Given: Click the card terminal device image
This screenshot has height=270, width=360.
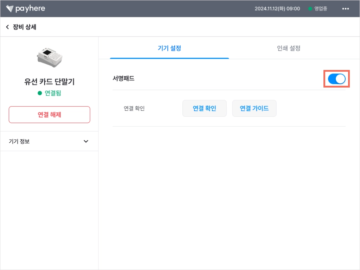Looking at the screenshot, I should (x=50, y=57).
